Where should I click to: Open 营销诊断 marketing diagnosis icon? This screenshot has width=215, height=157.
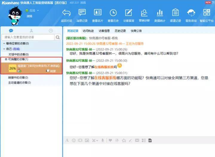click(144, 13)
